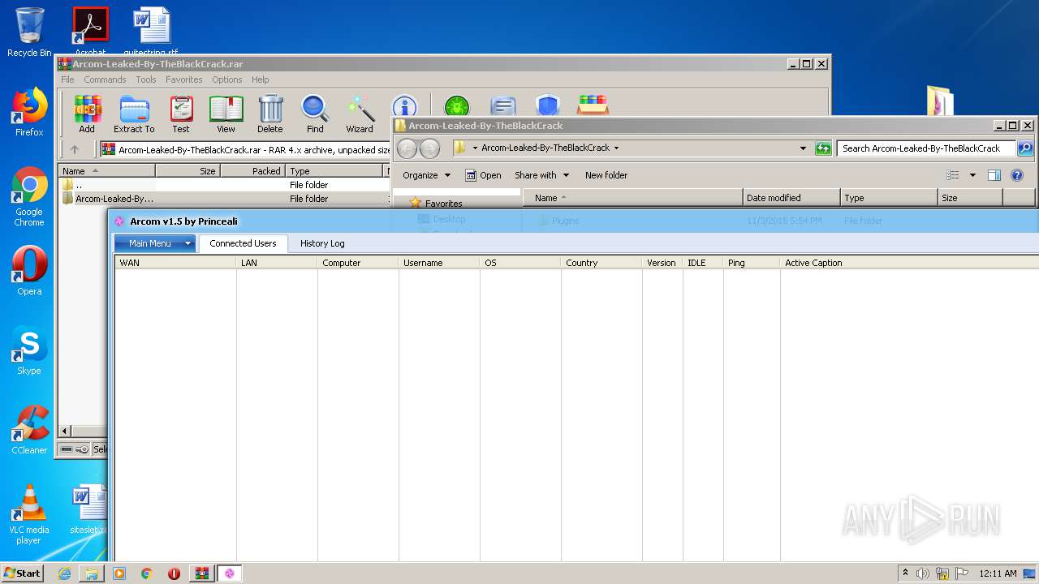Open the File menu in WinRAR

point(67,79)
